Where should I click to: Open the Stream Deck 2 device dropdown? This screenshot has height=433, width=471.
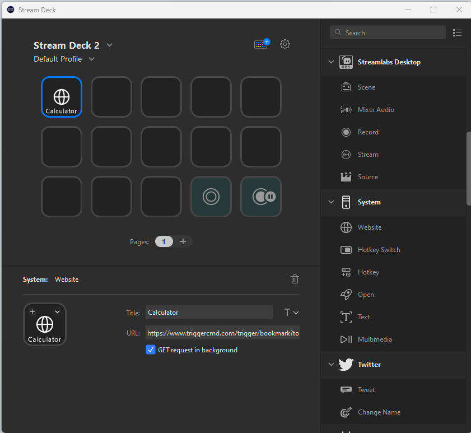click(x=110, y=45)
